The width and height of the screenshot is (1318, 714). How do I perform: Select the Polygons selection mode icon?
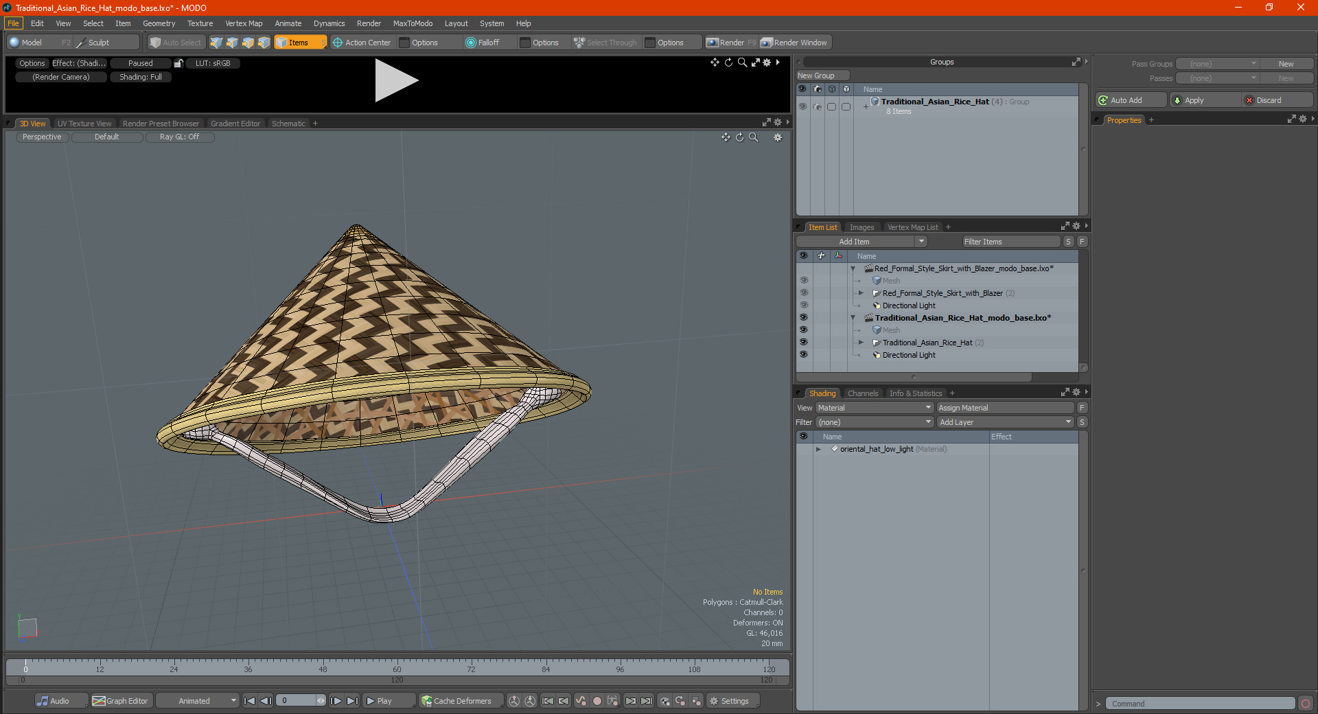click(x=248, y=43)
